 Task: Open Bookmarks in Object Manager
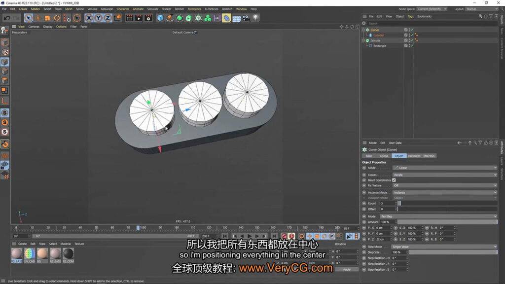click(x=424, y=16)
